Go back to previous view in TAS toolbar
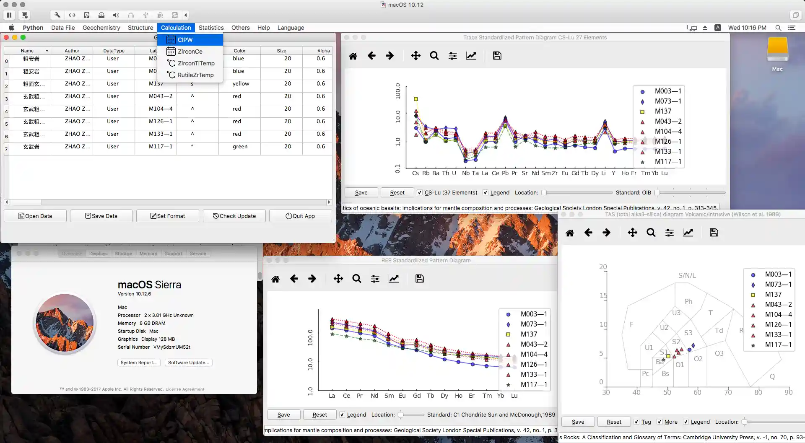This screenshot has height=443, width=805. point(588,233)
